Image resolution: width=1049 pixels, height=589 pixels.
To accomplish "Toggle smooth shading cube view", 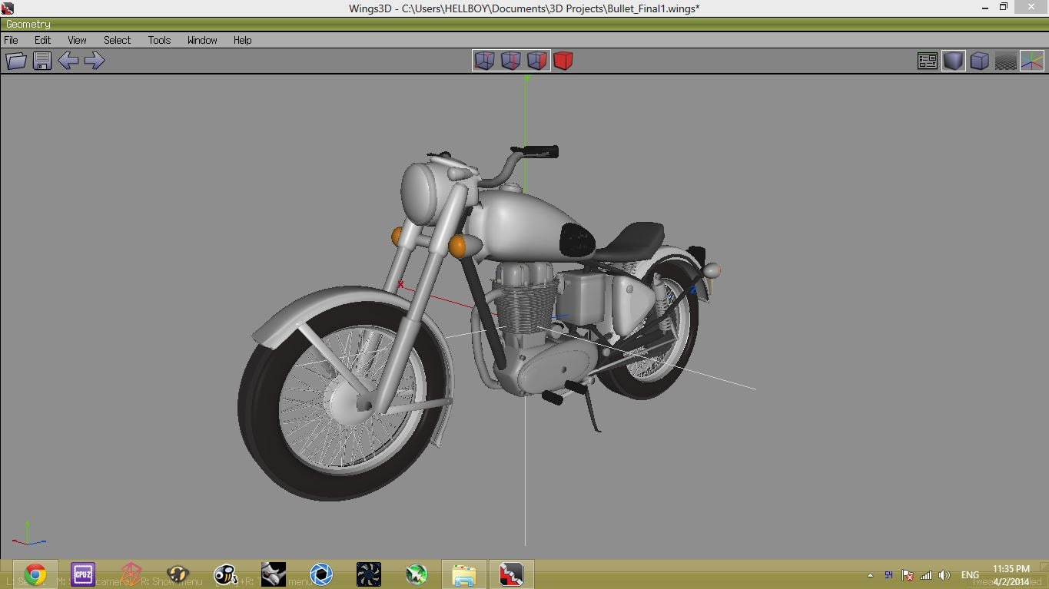I will (954, 61).
